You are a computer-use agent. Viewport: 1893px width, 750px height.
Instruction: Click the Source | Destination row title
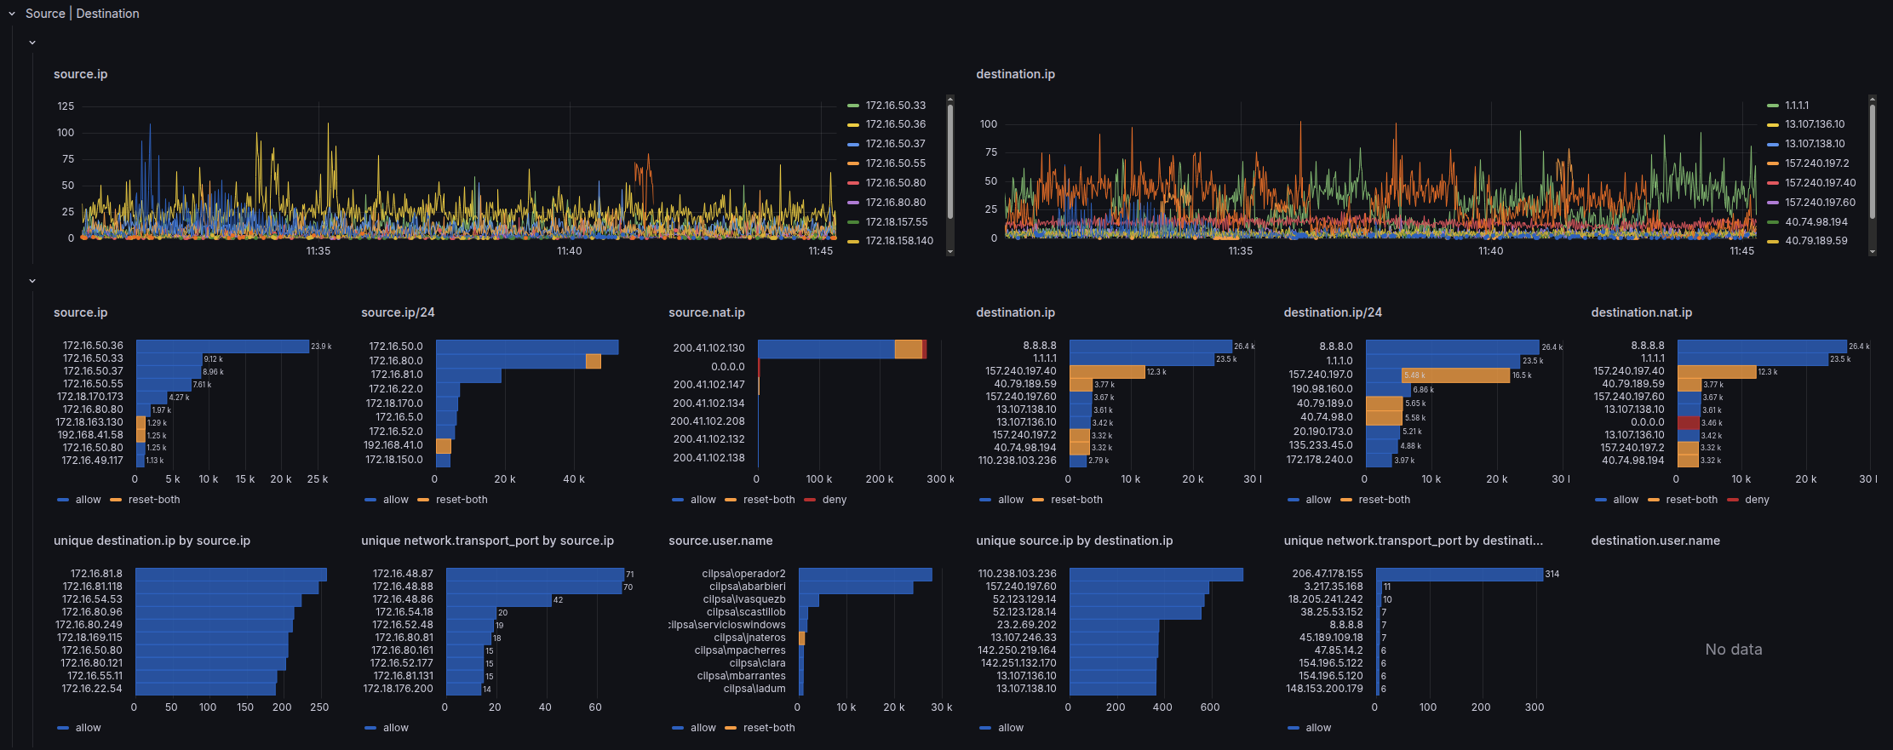coord(83,14)
